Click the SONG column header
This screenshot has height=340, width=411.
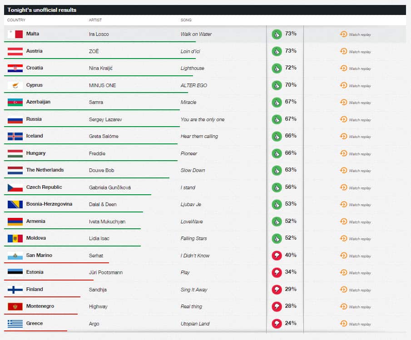[x=186, y=20]
